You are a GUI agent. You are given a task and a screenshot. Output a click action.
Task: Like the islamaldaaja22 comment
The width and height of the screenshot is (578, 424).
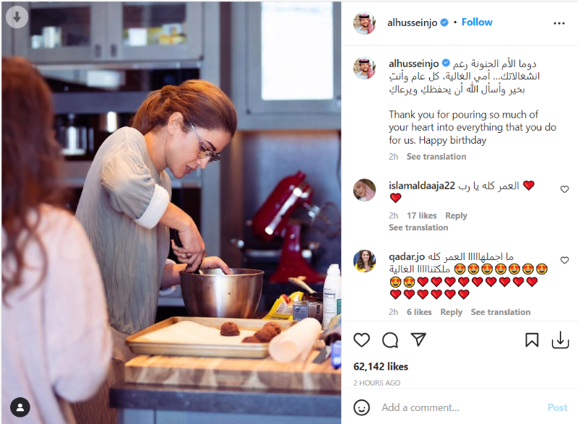(x=564, y=189)
